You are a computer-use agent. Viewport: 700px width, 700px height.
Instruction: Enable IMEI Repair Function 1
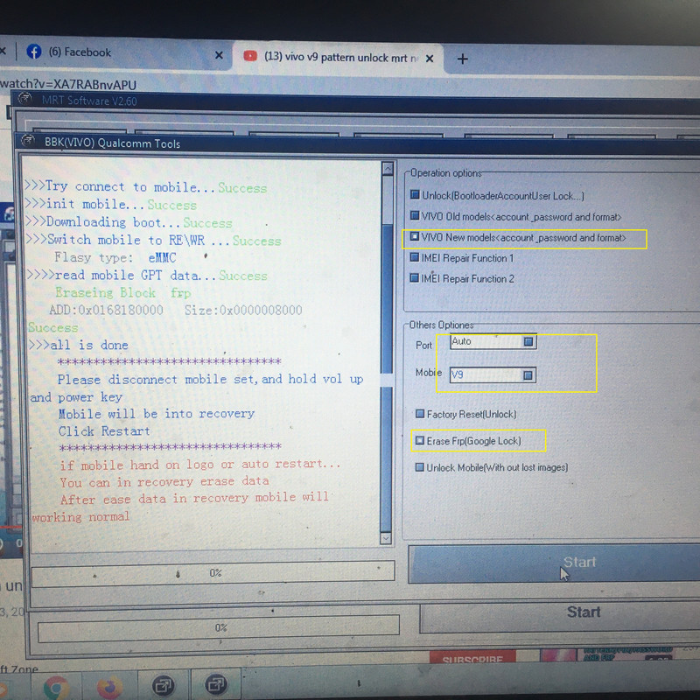414,257
